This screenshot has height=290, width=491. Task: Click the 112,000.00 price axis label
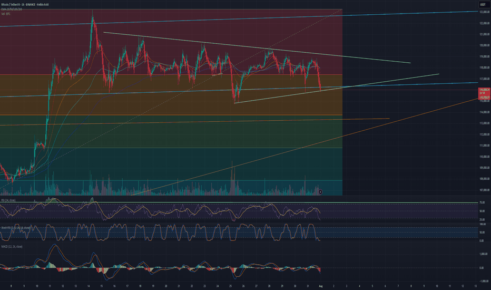pyautogui.click(x=484, y=134)
